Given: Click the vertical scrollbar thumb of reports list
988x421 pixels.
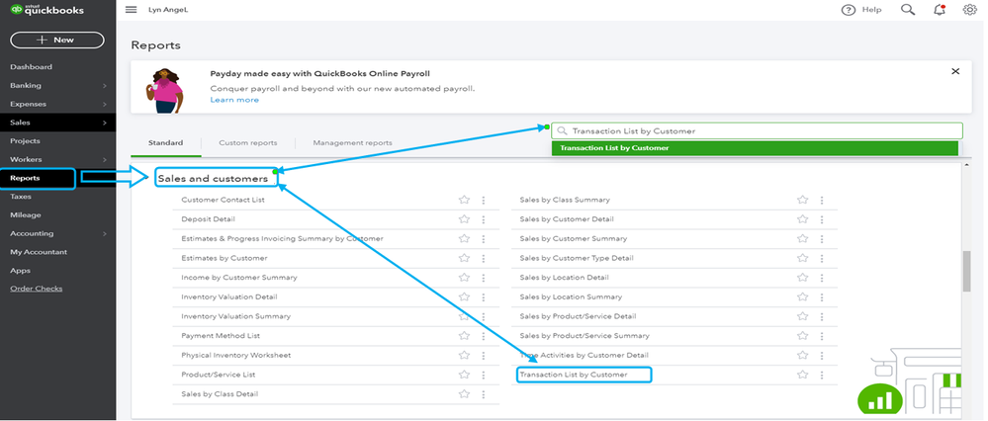Looking at the screenshot, I should (966, 270).
